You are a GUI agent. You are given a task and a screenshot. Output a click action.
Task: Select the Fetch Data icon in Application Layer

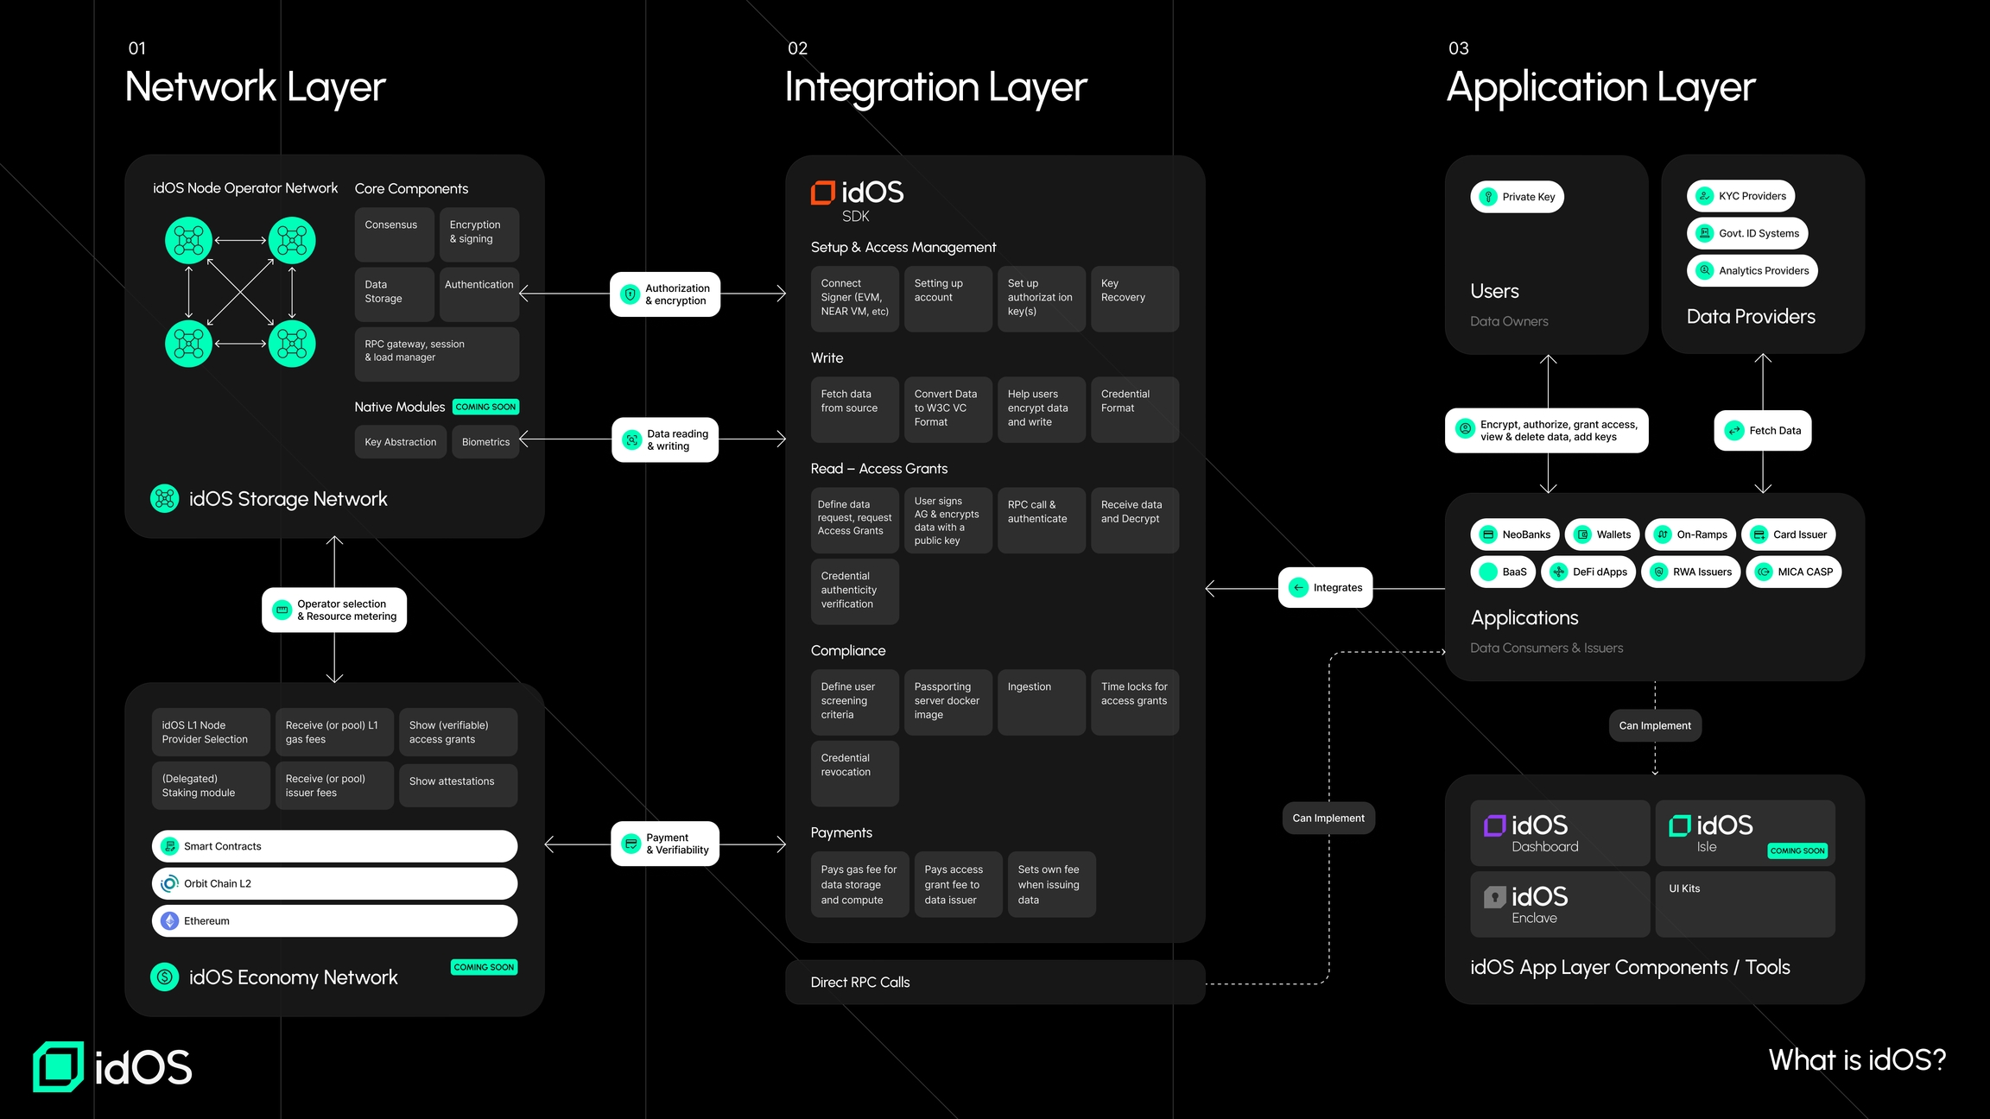pos(1733,430)
